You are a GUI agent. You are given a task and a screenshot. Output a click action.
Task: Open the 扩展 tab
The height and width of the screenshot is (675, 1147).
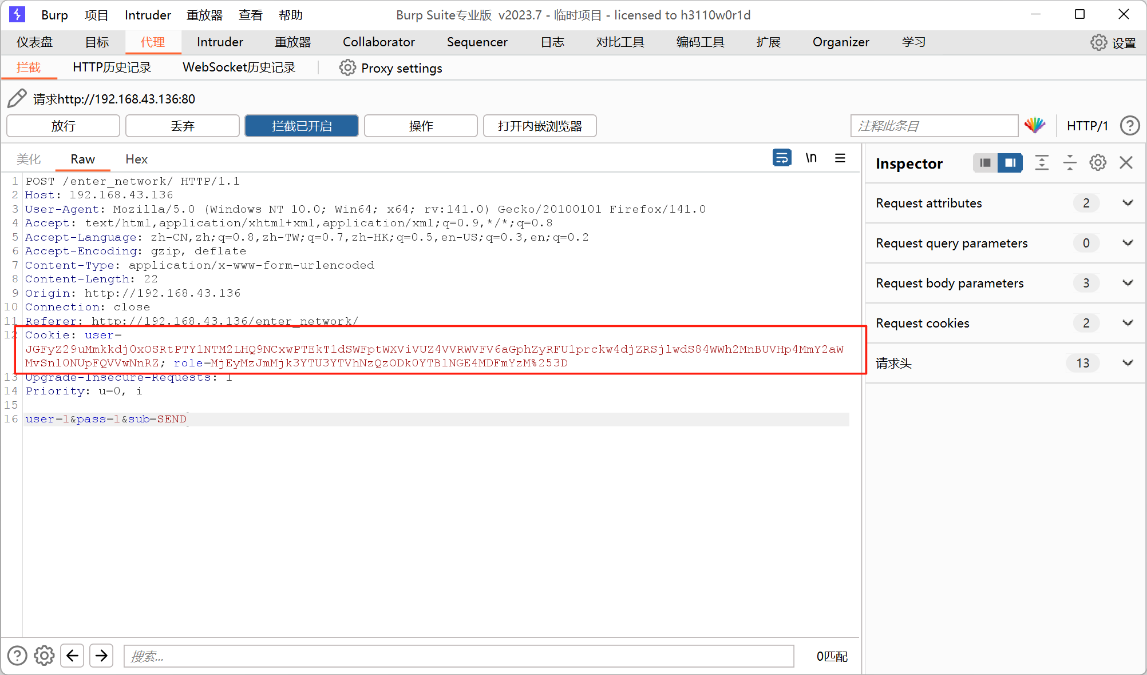768,42
